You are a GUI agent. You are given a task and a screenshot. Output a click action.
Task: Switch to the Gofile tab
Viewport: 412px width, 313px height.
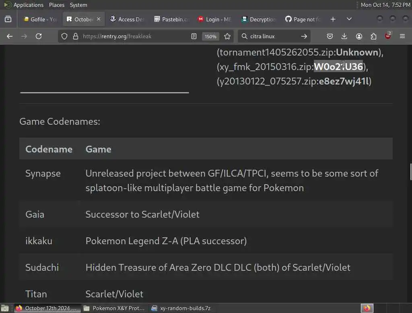(40, 19)
